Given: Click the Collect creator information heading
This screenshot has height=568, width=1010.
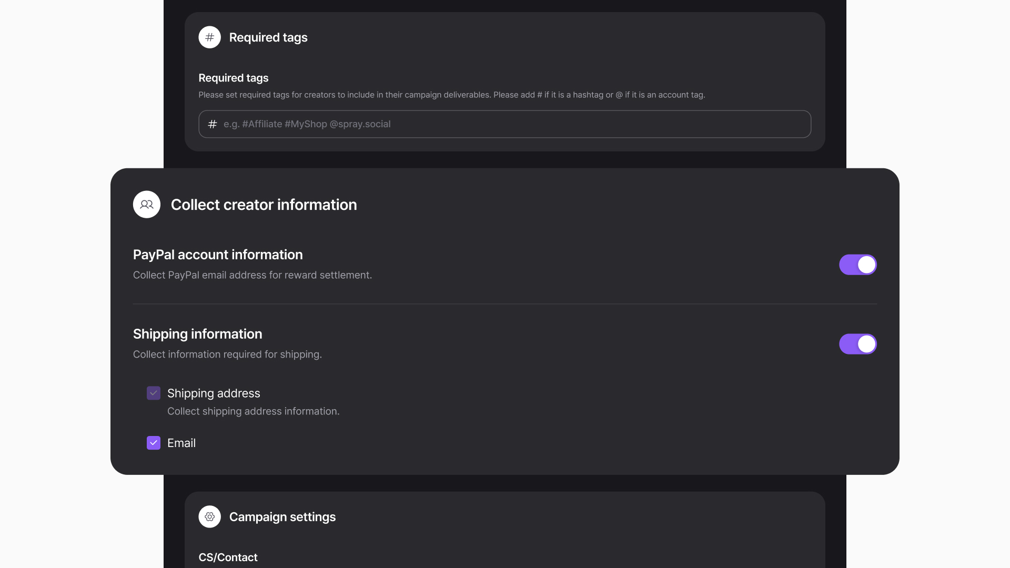Looking at the screenshot, I should [264, 205].
